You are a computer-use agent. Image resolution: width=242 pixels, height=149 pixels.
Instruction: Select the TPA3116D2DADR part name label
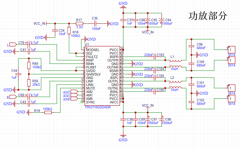coord(98,107)
